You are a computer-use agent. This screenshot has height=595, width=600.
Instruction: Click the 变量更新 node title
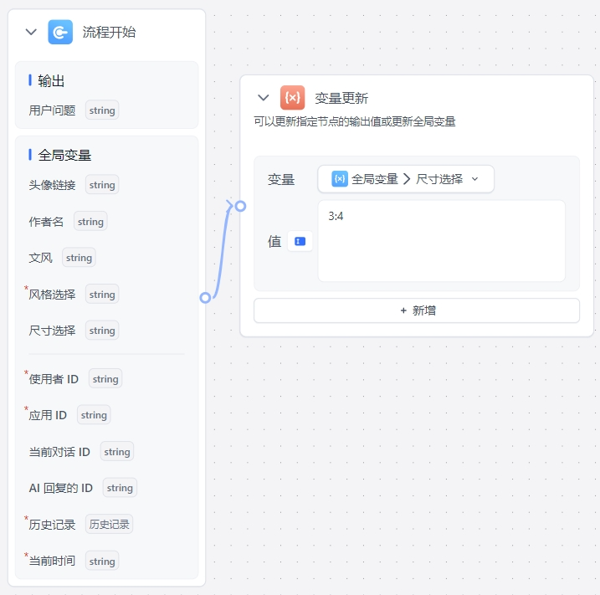[341, 98]
